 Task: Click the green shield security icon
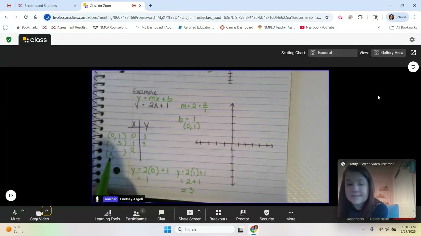pos(9,40)
